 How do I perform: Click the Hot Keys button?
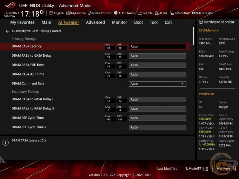pyautogui.click(x=226, y=169)
